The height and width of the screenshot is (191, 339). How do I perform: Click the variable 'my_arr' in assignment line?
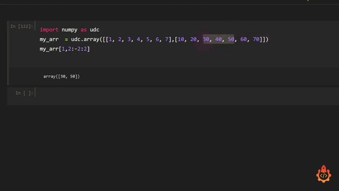[x=49, y=40]
